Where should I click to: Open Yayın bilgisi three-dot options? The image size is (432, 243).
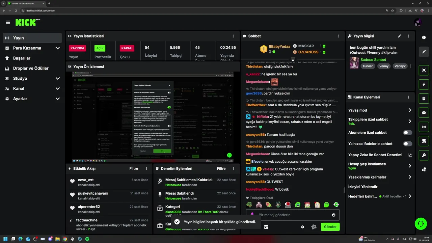[408, 36]
